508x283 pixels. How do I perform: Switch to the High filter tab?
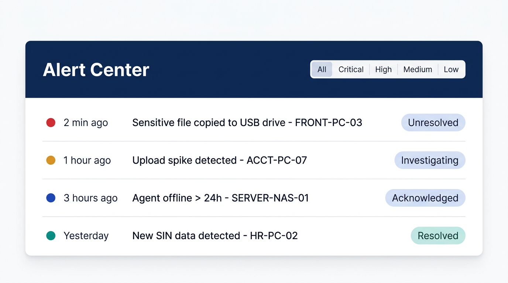(383, 69)
